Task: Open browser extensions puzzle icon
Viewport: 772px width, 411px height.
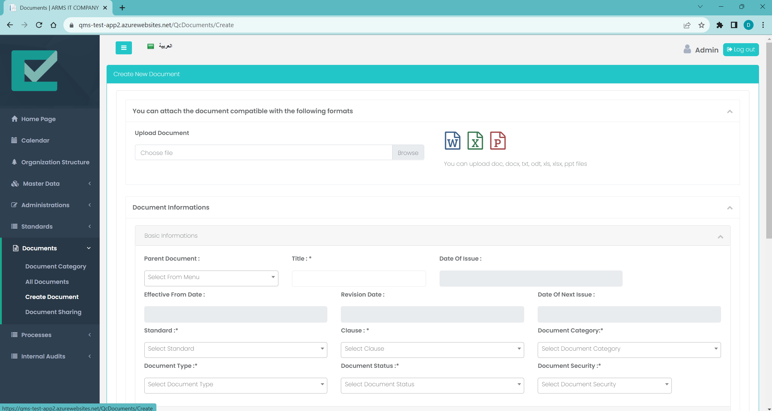Action: click(x=719, y=25)
